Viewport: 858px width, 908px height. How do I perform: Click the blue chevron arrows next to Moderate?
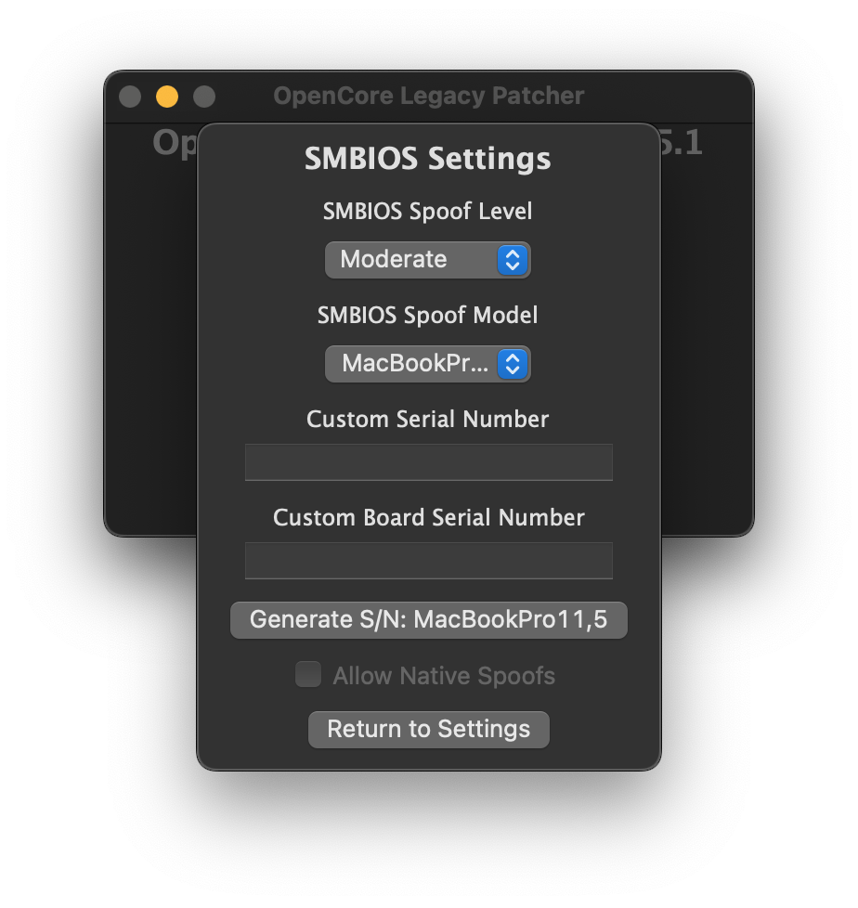point(512,260)
